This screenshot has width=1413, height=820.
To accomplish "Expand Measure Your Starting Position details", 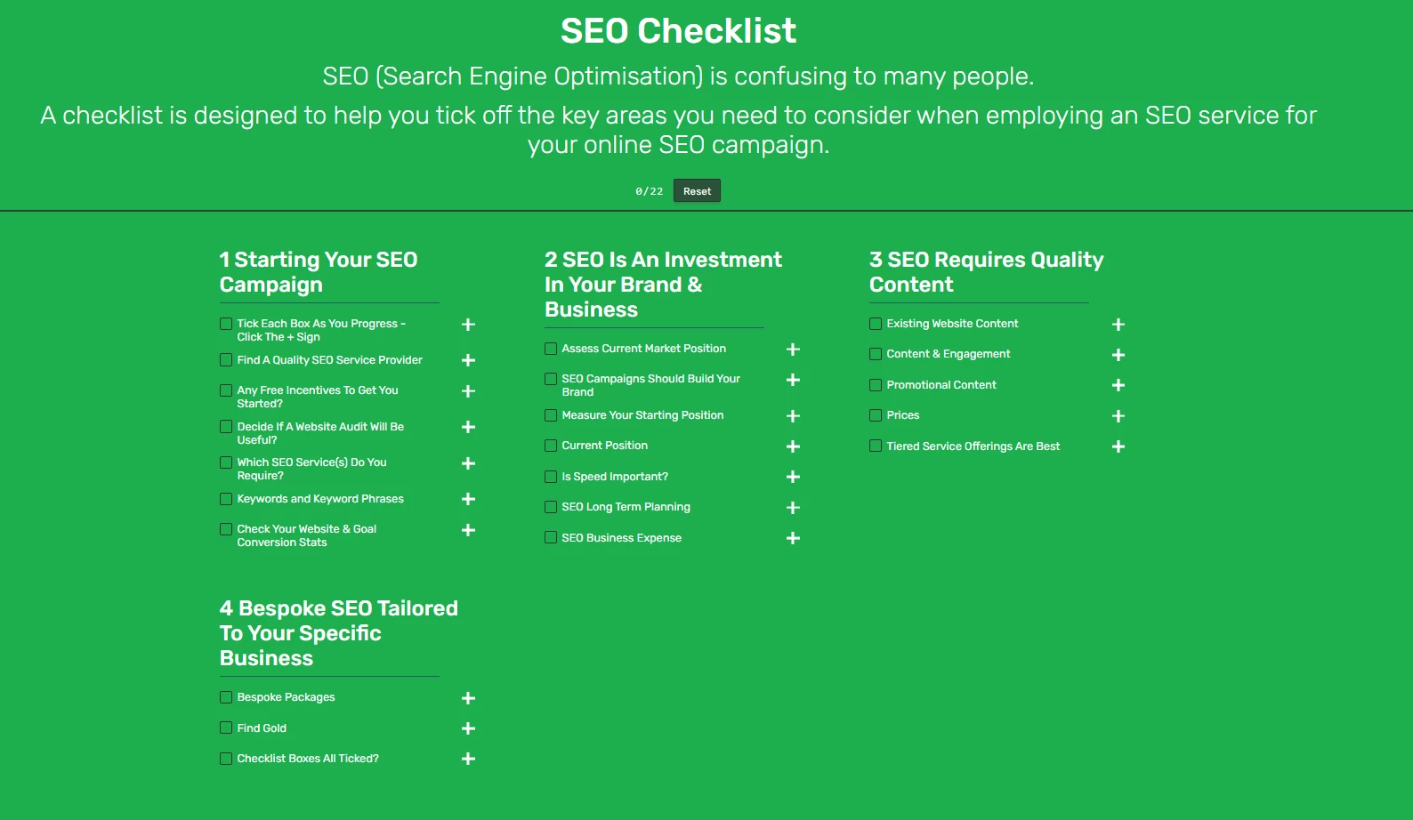I will tap(793, 416).
